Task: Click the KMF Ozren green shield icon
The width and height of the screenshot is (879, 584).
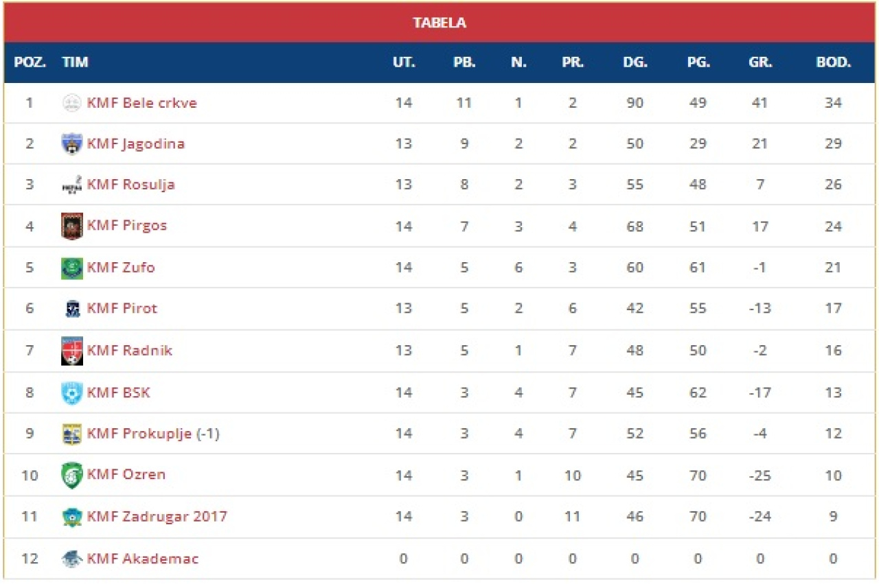Action: [x=71, y=475]
